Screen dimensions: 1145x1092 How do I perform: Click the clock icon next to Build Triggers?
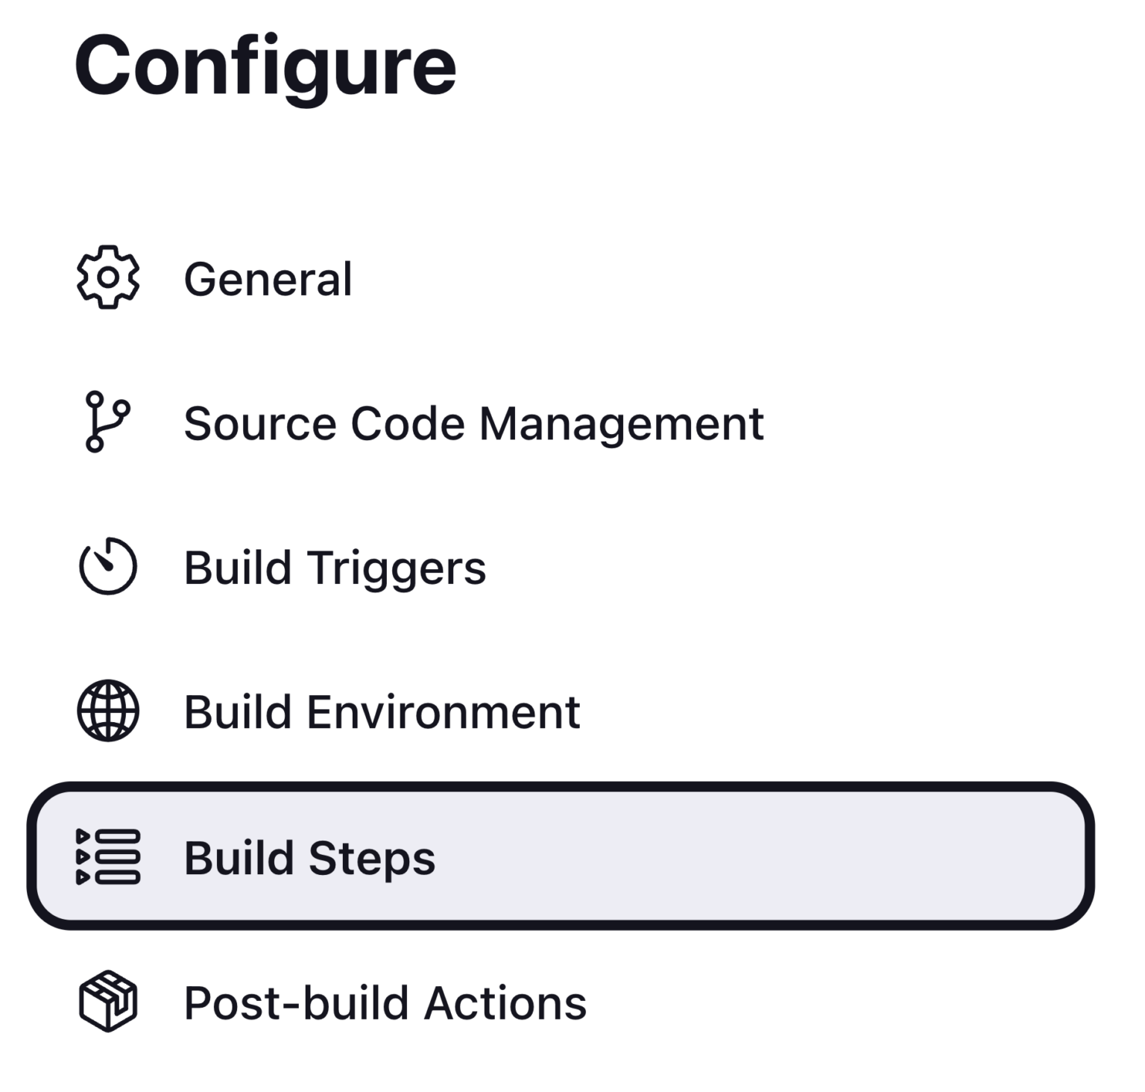(x=107, y=567)
